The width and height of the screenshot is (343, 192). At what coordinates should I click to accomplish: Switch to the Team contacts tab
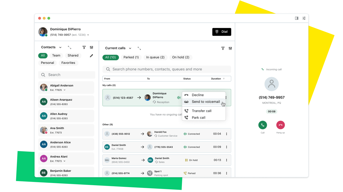[x=56, y=55]
